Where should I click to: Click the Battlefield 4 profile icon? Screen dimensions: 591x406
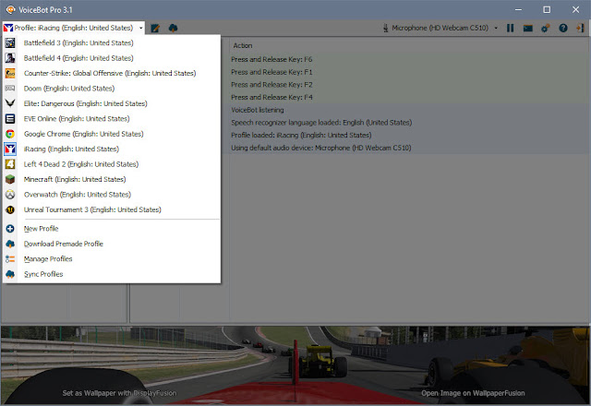coord(10,58)
